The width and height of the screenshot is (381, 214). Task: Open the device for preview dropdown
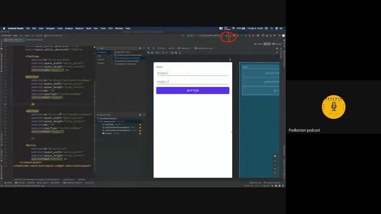[161, 48]
